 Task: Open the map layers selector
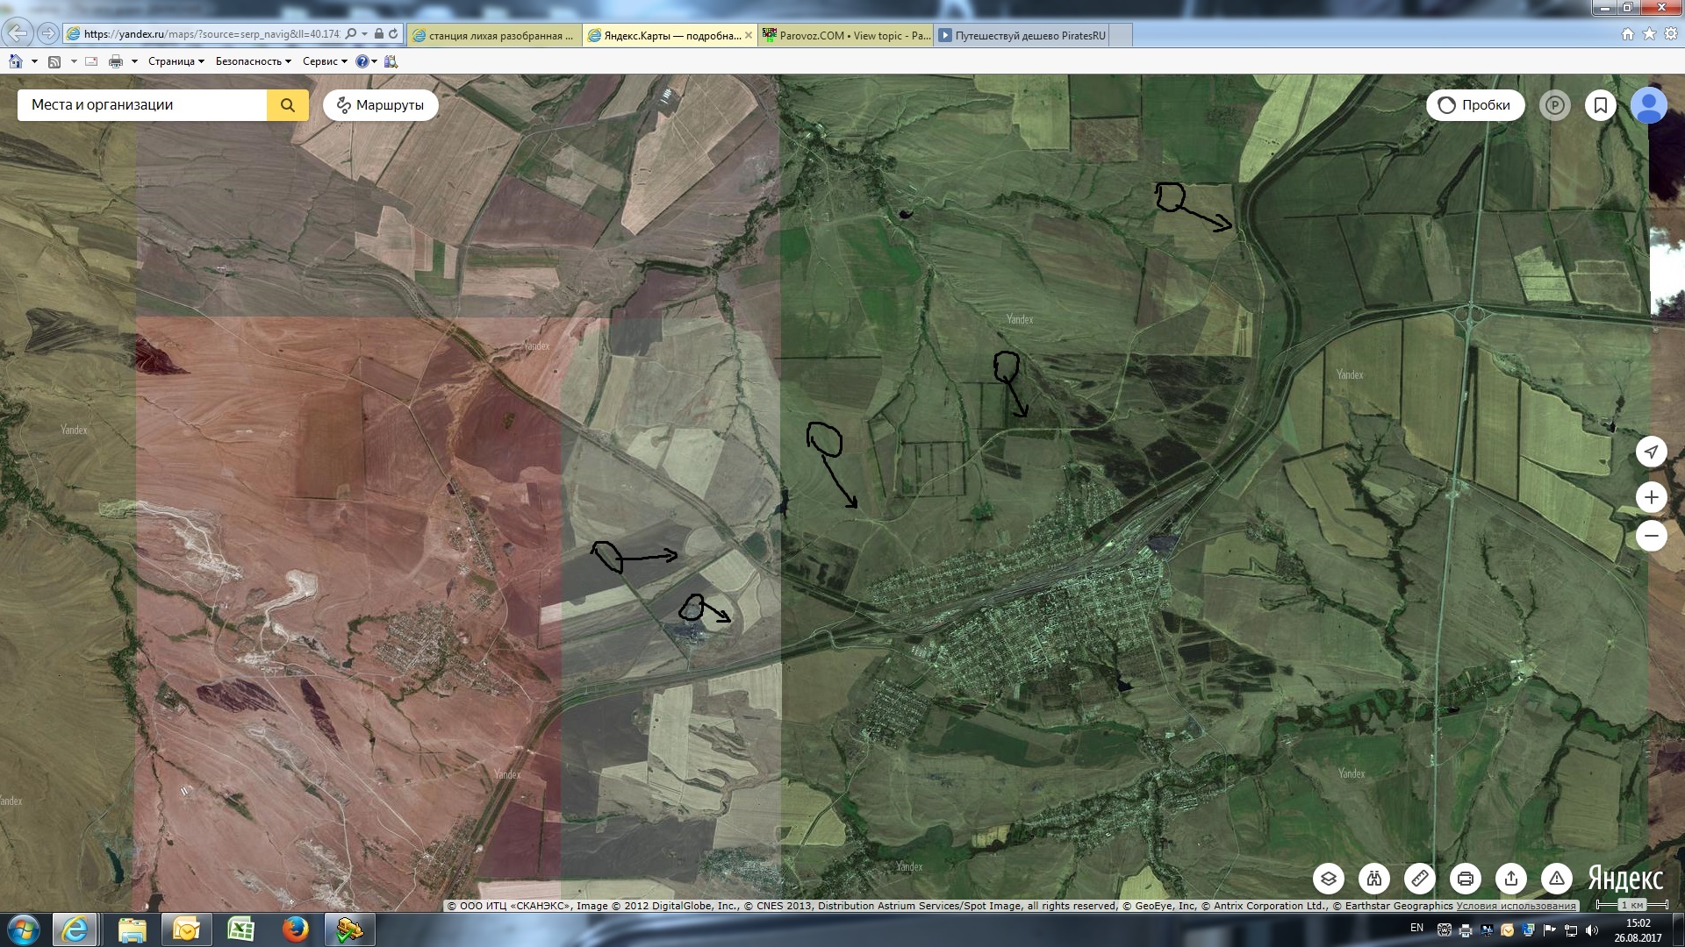1329,878
